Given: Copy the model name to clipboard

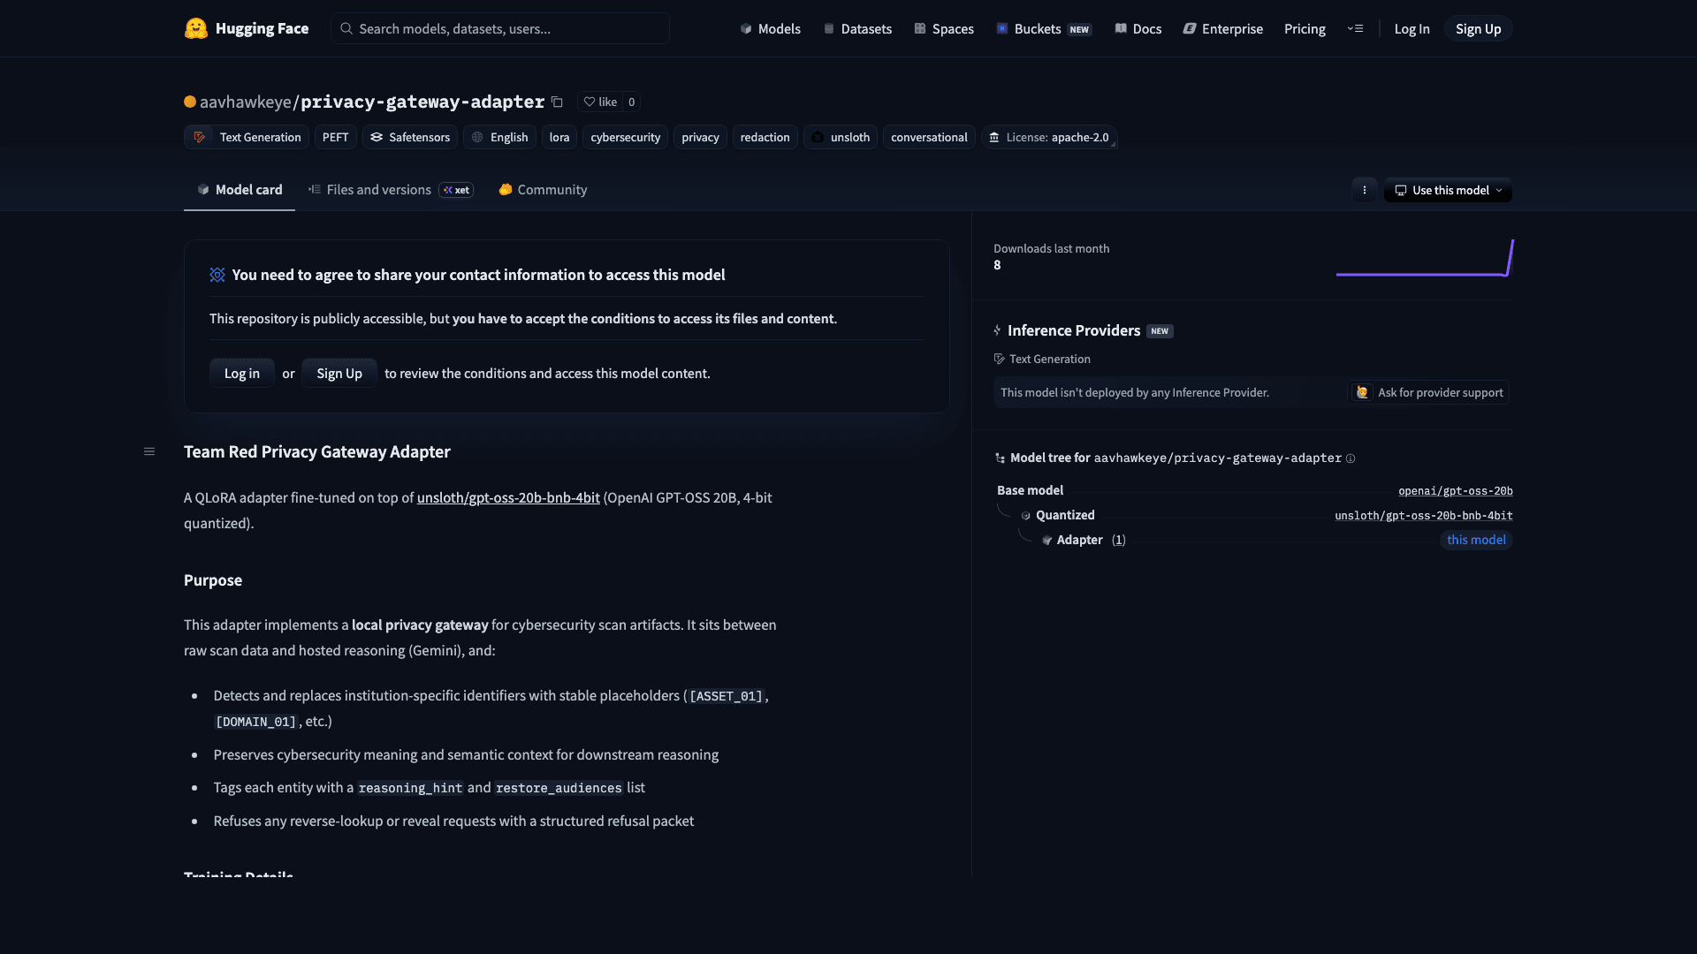Looking at the screenshot, I should pyautogui.click(x=557, y=102).
